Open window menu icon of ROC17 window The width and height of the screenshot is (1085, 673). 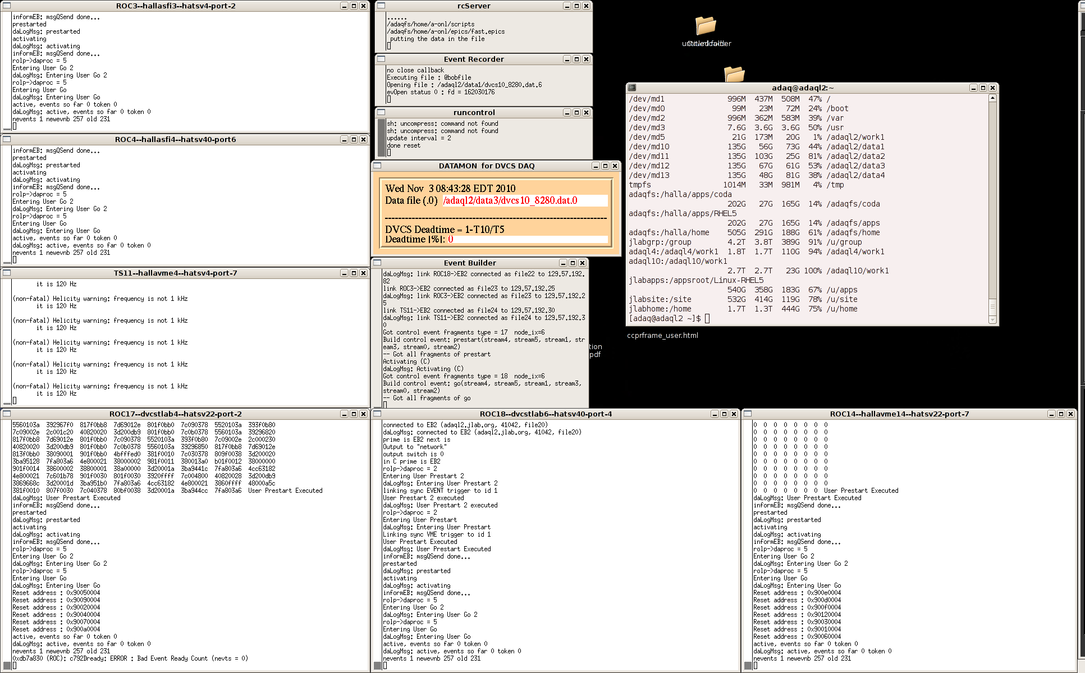coord(7,414)
